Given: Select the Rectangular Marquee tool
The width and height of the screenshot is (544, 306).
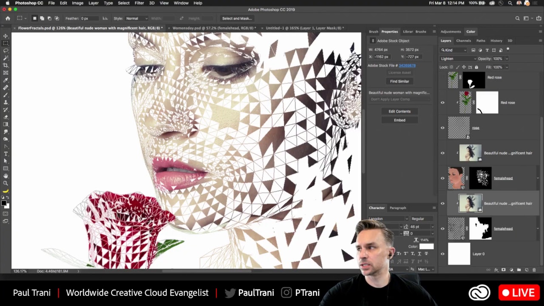Looking at the screenshot, I should click(x=6, y=43).
